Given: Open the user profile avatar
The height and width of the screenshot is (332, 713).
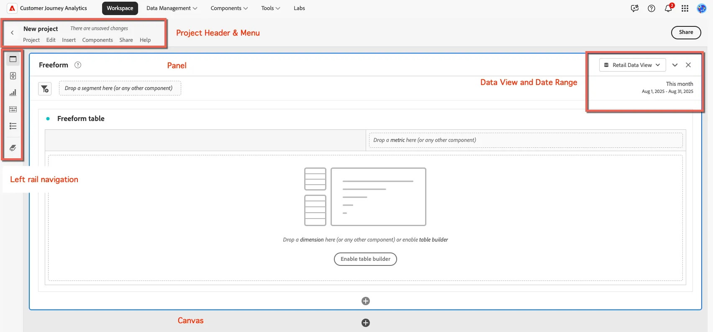Looking at the screenshot, I should [702, 8].
